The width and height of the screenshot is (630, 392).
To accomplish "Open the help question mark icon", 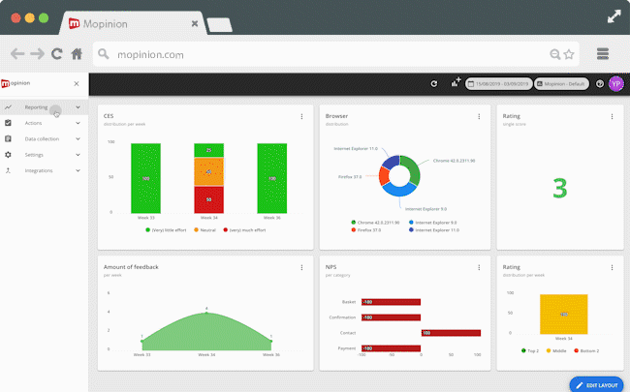I will click(x=600, y=84).
